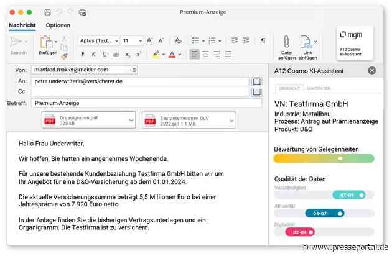The image size is (392, 256).
Task: Open bulleted list style dropdown arrow
Action: 203,41
